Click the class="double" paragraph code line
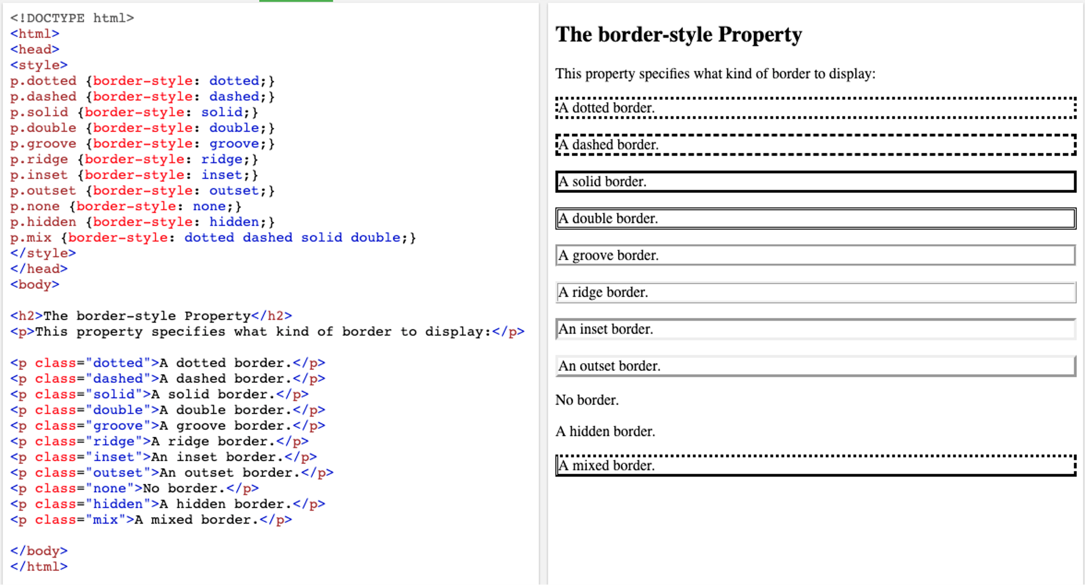The width and height of the screenshot is (1085, 585). 168,410
